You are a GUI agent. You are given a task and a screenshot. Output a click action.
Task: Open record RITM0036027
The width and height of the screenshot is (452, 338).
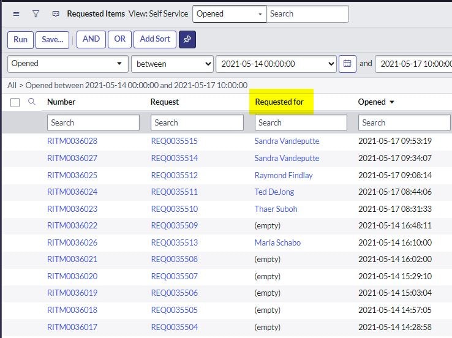click(72, 158)
